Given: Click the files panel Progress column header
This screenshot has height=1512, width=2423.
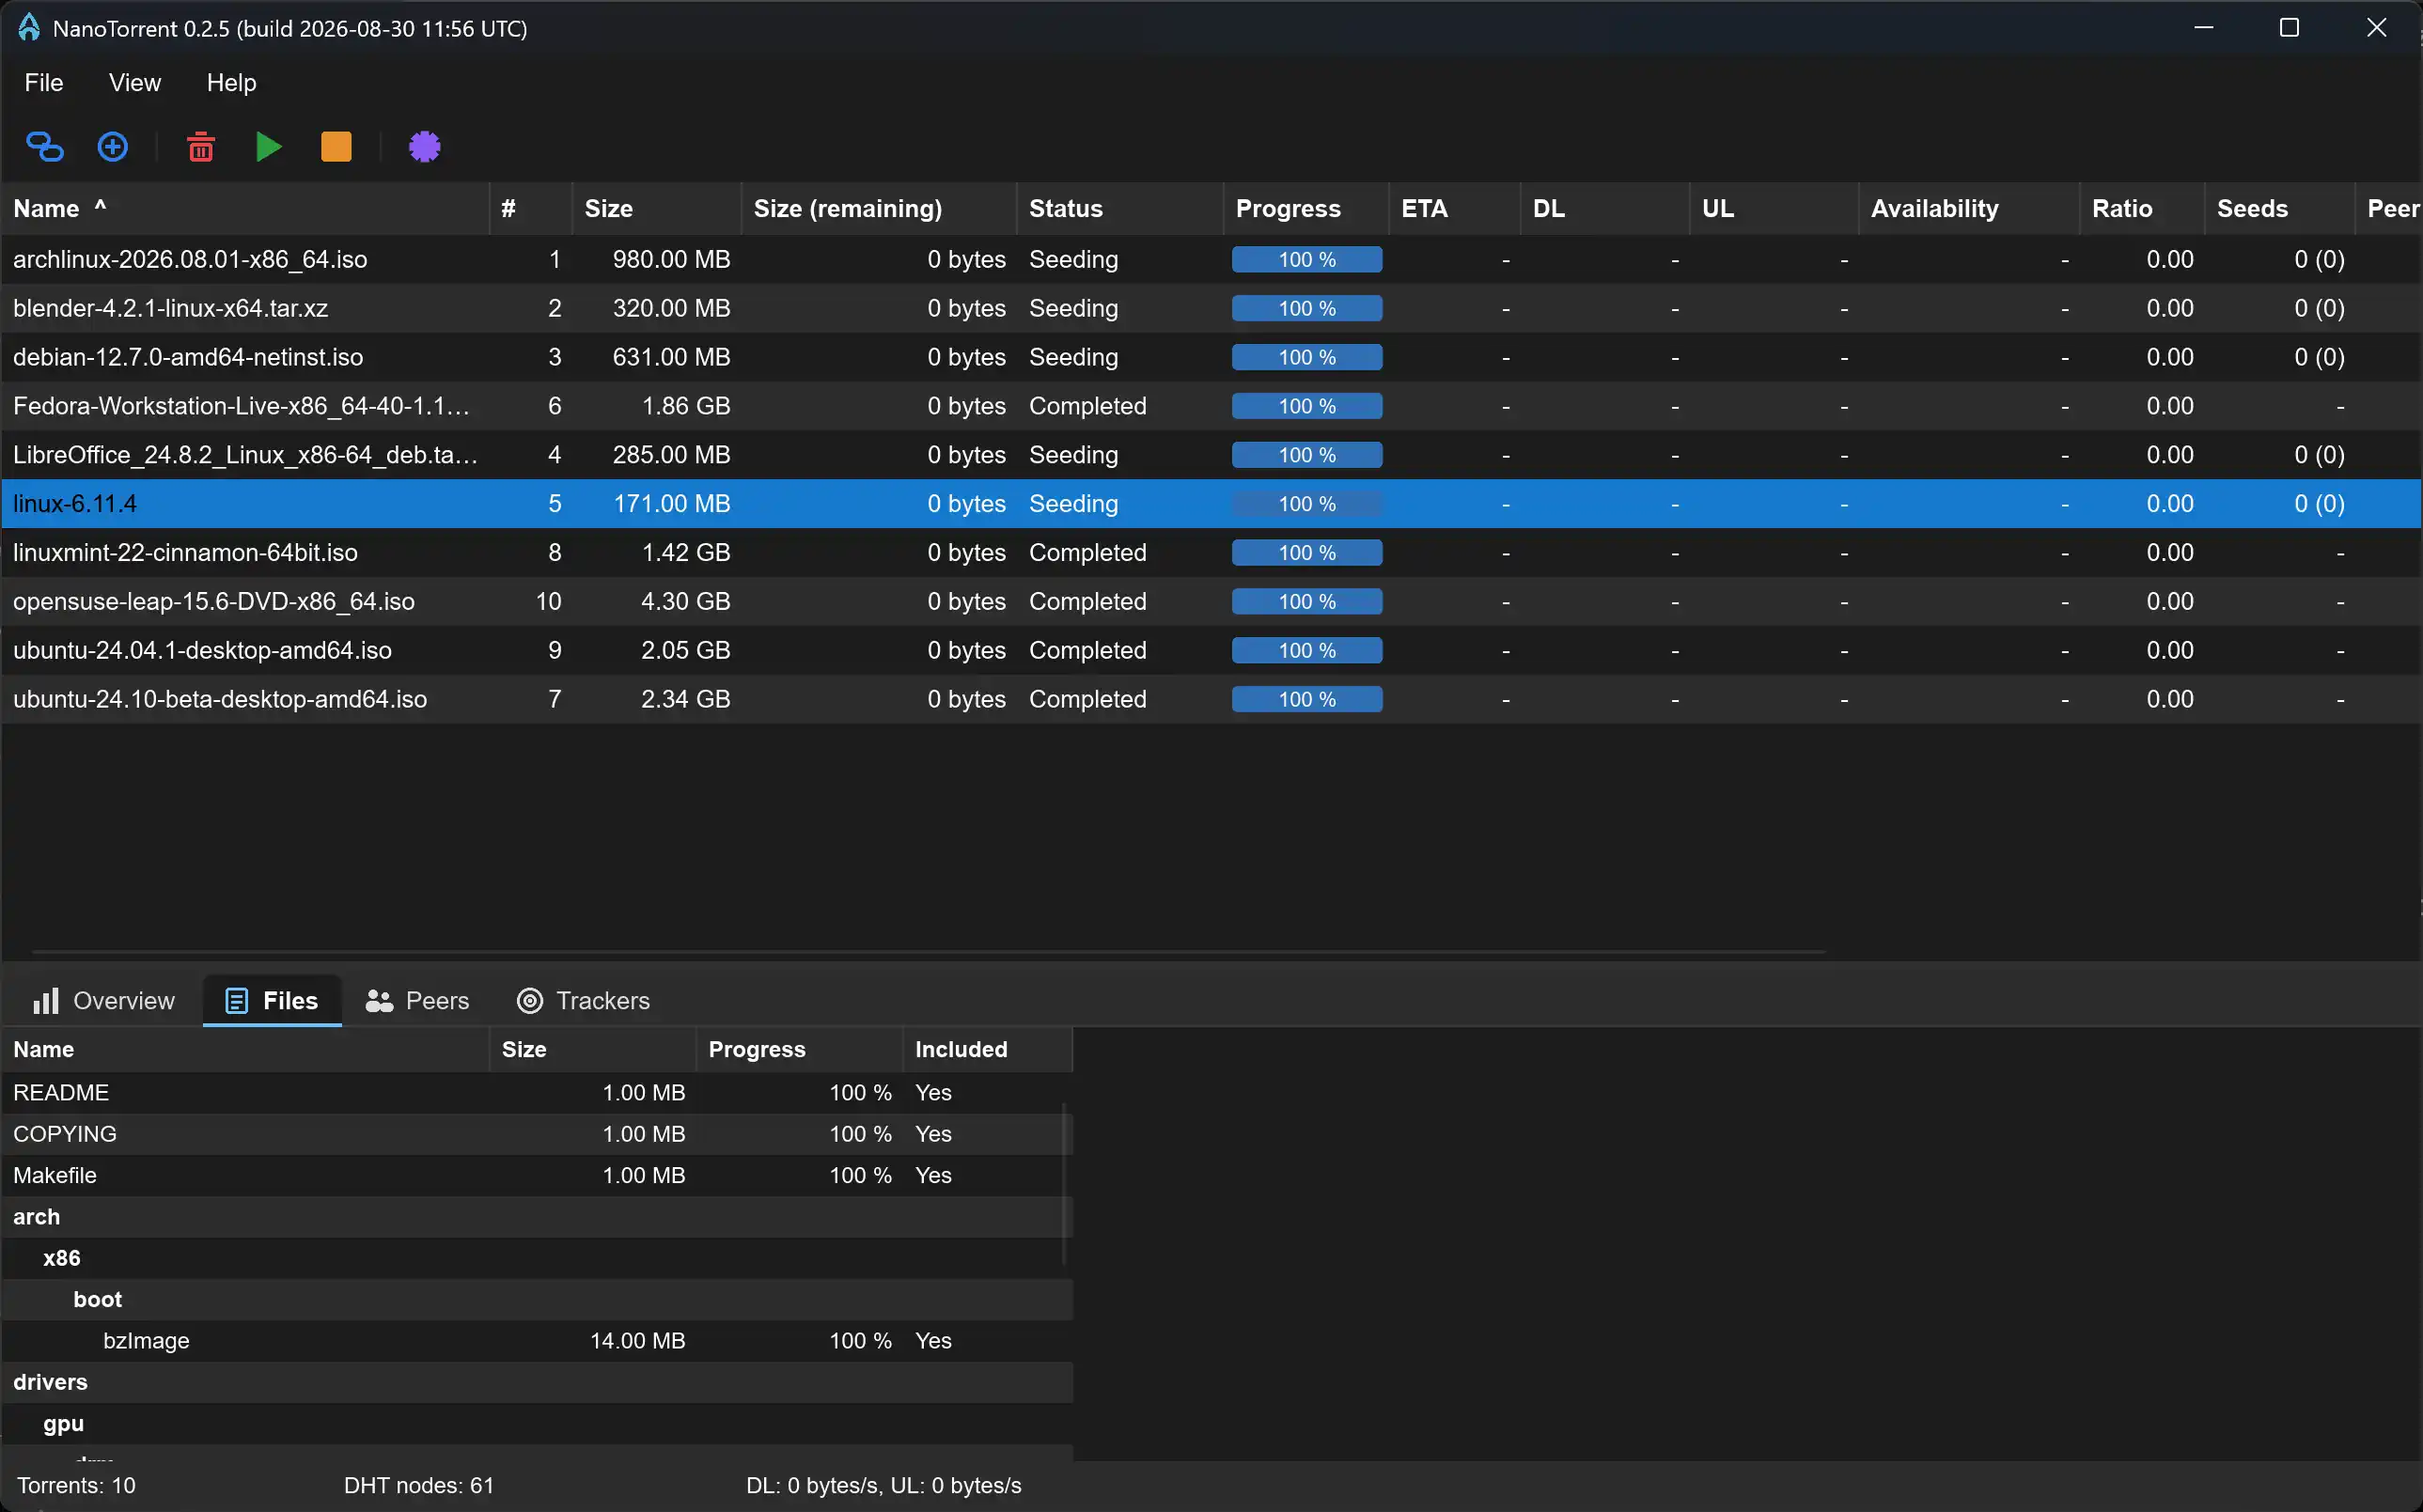Looking at the screenshot, I should [x=799, y=1049].
